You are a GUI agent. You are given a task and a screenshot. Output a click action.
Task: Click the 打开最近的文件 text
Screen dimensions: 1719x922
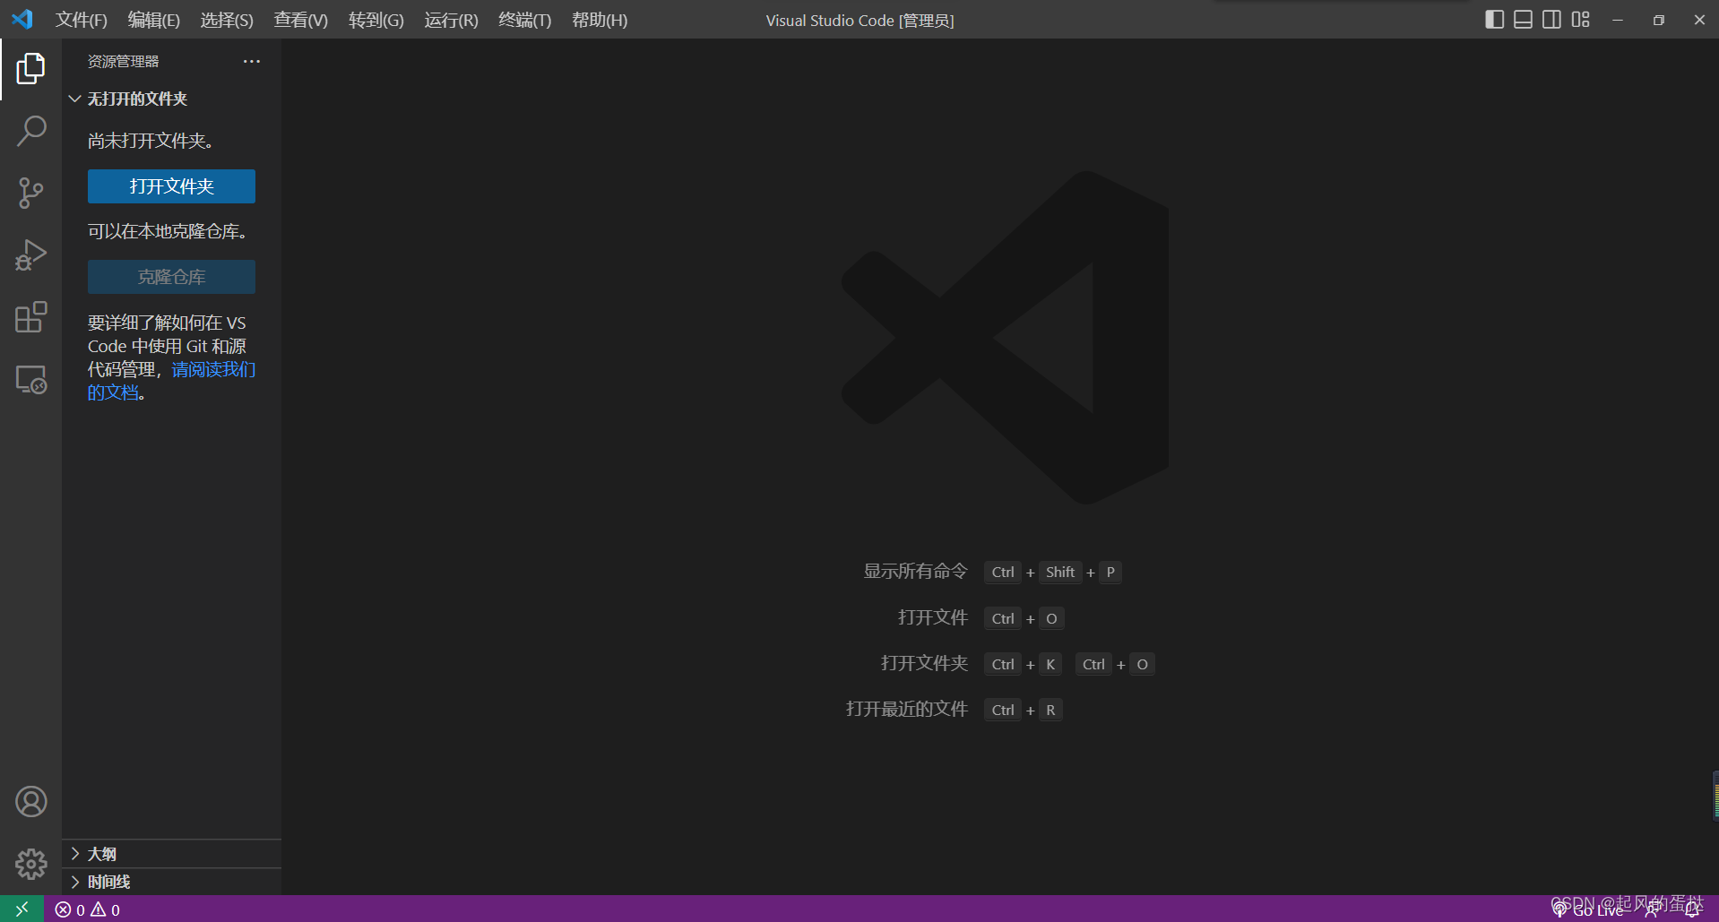pos(907,709)
